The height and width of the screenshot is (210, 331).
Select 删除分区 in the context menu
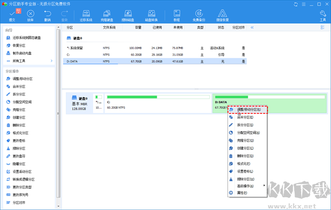click(247, 156)
